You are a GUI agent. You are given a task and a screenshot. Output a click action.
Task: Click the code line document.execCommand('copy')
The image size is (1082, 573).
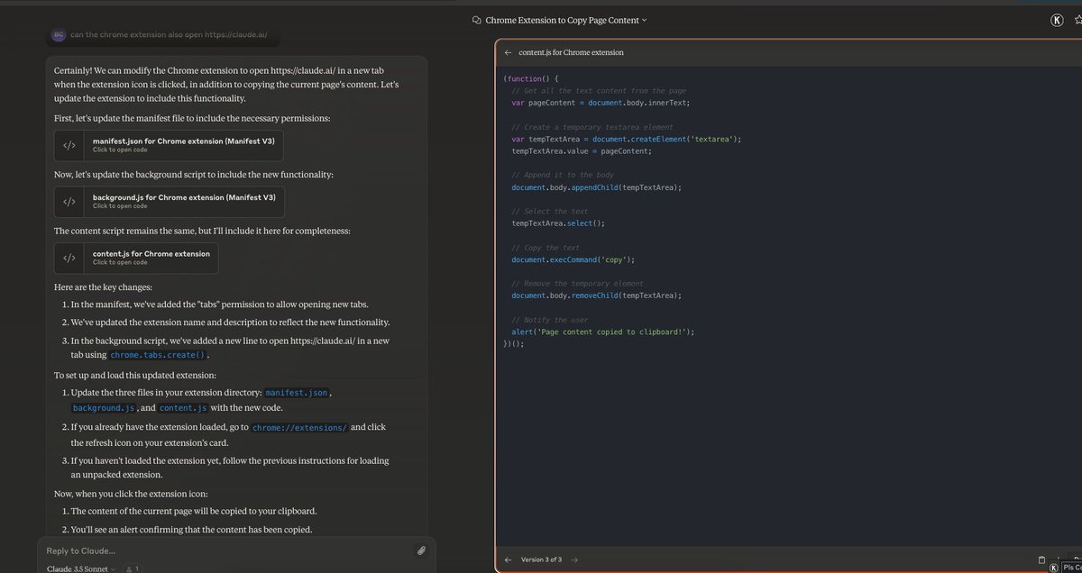573,259
